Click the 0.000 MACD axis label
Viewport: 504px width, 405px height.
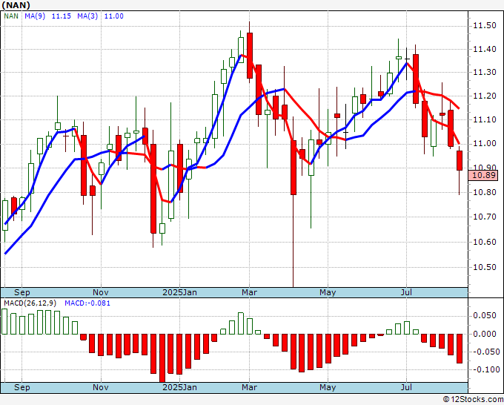coord(485,334)
